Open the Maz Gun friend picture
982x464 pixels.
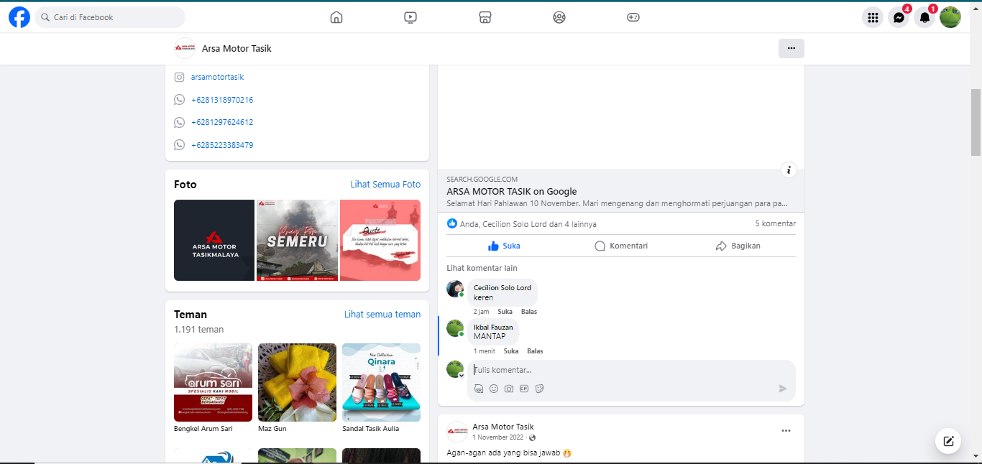tap(297, 382)
